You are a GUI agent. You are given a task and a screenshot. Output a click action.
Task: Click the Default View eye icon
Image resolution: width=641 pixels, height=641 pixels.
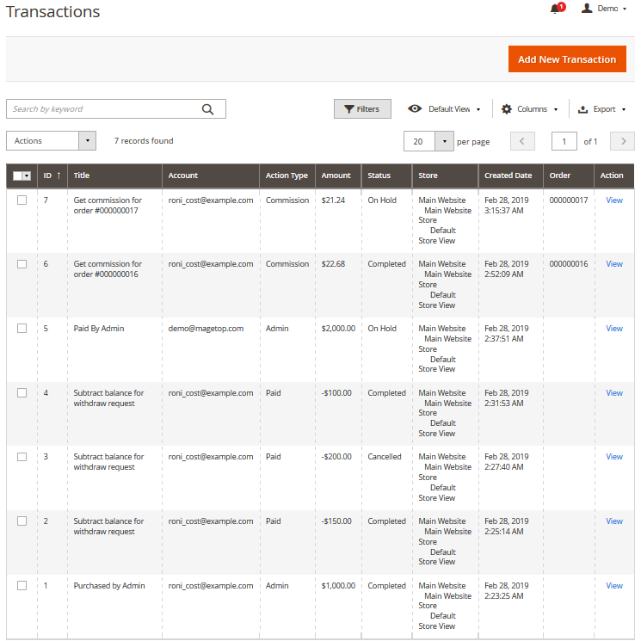(x=415, y=109)
